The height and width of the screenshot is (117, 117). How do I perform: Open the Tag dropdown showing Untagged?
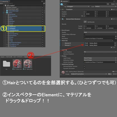[78, 6]
